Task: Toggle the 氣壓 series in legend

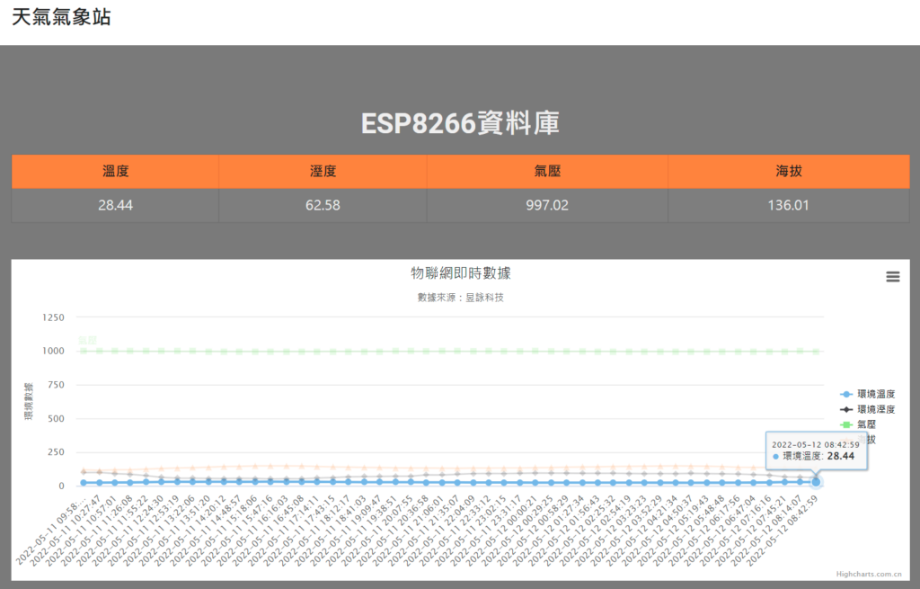Action: pyautogui.click(x=866, y=424)
